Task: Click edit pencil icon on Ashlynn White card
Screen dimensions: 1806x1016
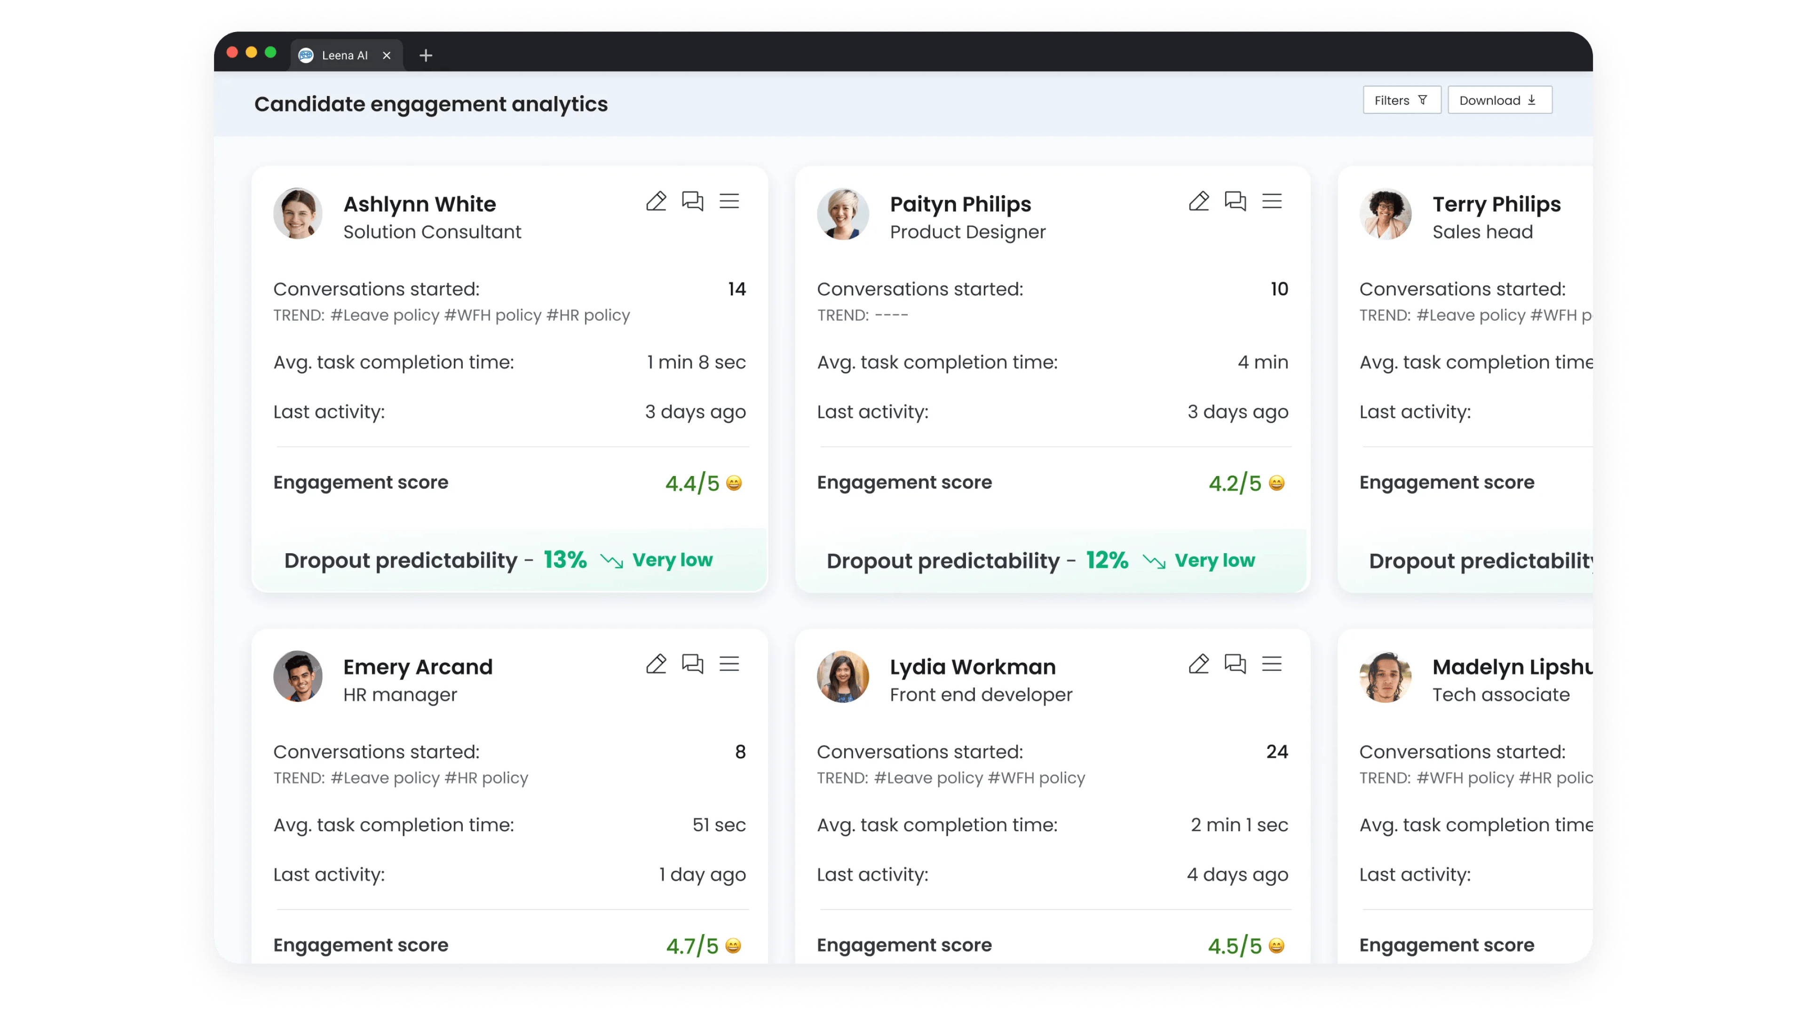Action: (656, 201)
